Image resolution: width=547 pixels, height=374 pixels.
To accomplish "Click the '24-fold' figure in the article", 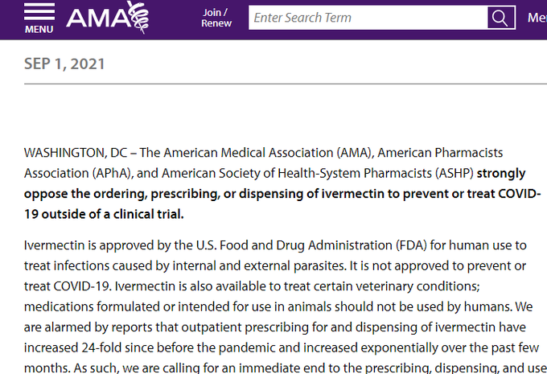I will 101,347.
